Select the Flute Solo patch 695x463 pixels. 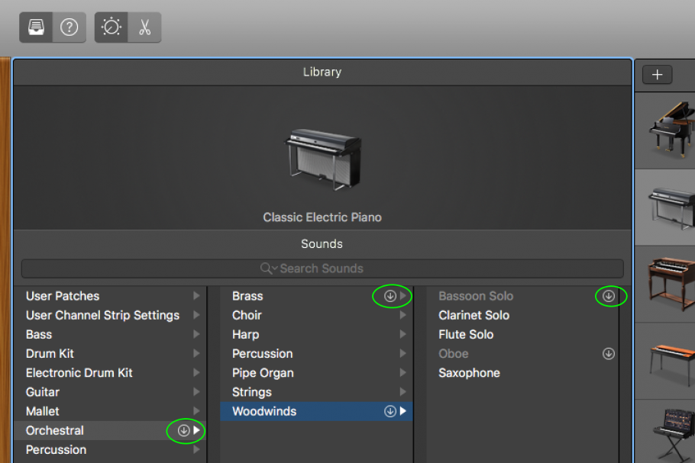[x=466, y=334]
